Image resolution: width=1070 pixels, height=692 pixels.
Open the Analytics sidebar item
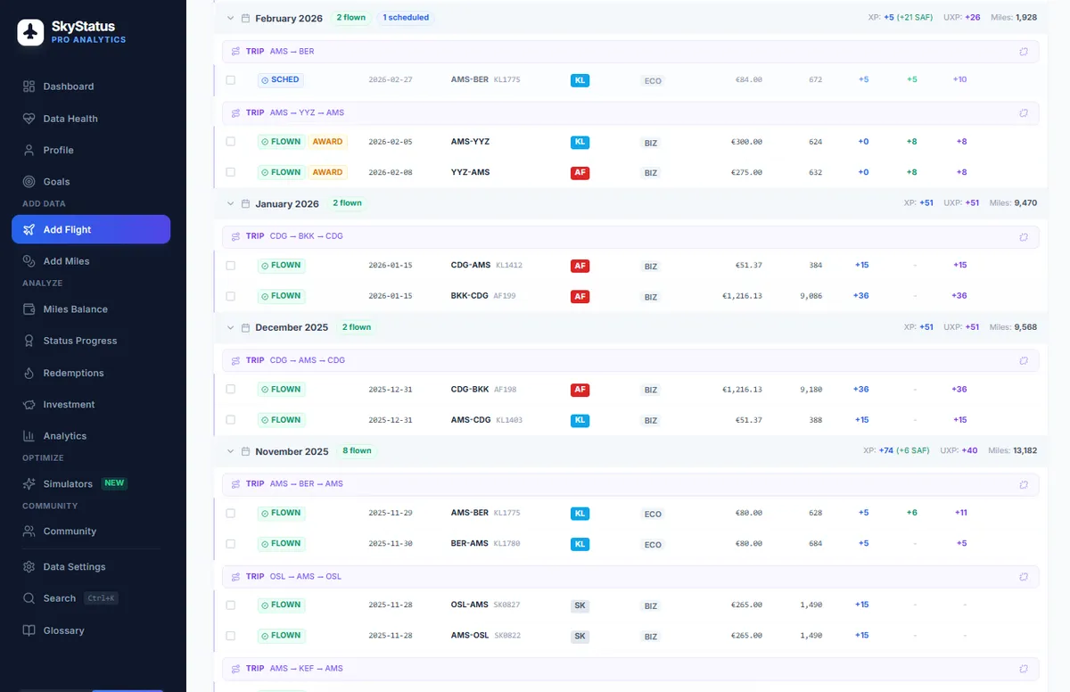(64, 436)
